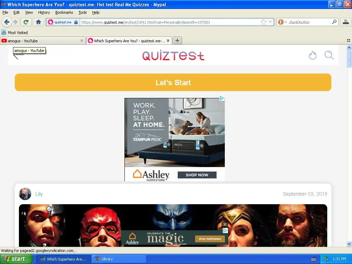Close the Which Superhero Are You tab
The width and height of the screenshot is (352, 264).
[168, 41]
